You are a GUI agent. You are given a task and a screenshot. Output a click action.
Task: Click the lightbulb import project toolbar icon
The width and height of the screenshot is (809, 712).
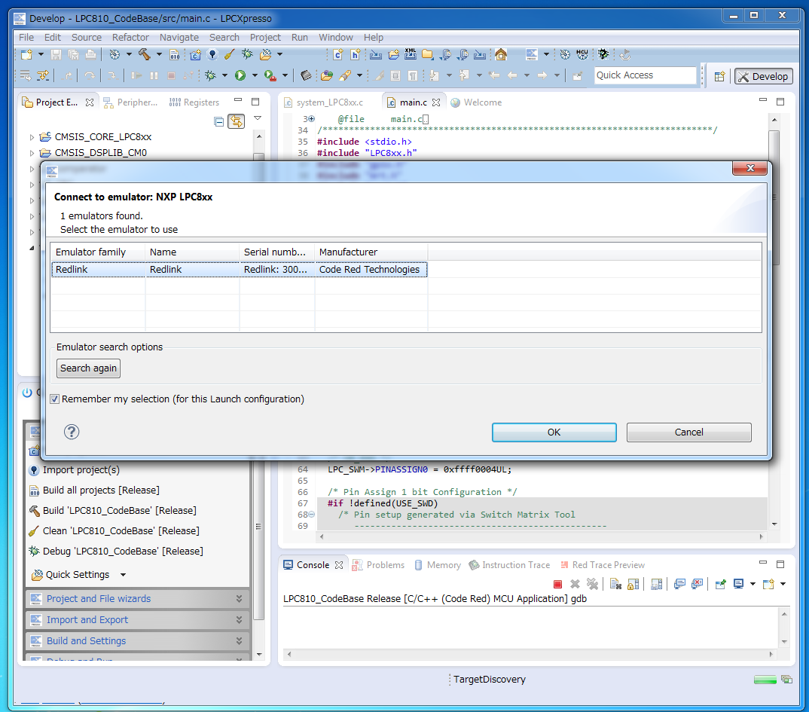212,54
